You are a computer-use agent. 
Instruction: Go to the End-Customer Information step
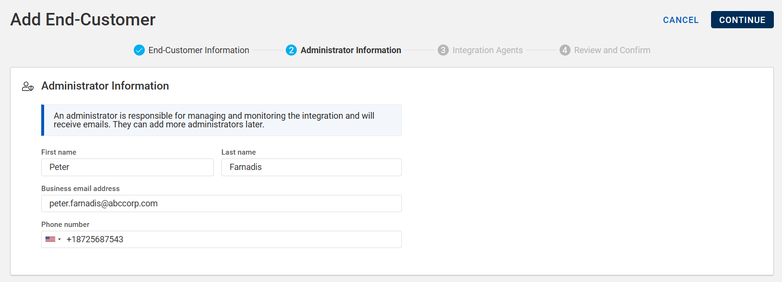198,50
